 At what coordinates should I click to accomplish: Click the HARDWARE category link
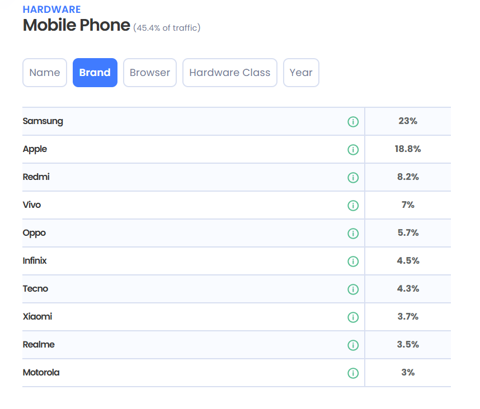pos(51,9)
